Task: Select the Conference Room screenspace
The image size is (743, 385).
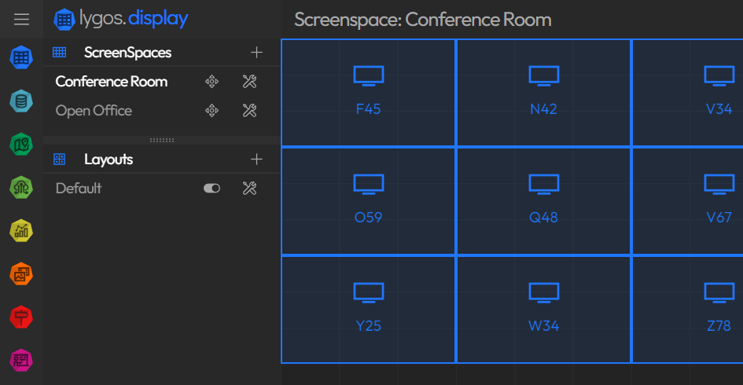Action: coord(112,82)
